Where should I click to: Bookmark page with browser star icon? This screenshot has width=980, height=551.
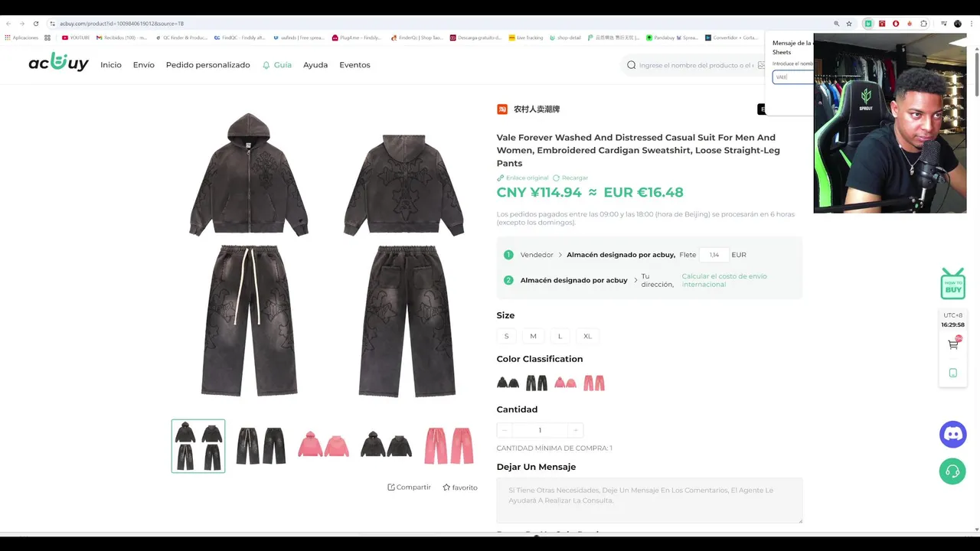pyautogui.click(x=849, y=24)
